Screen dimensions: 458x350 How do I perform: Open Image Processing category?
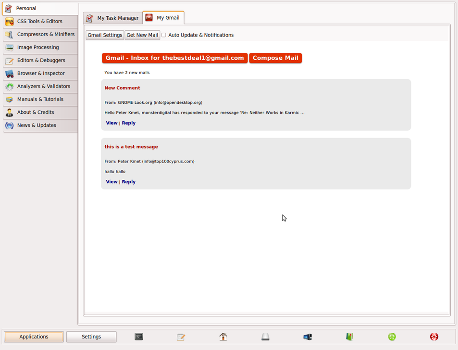40,47
